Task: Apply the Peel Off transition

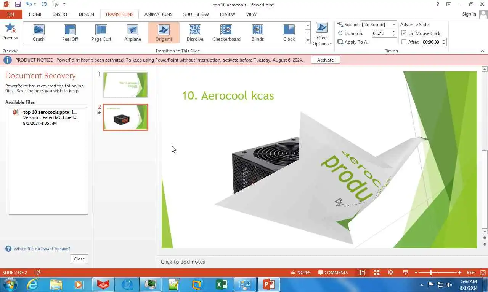Action: 70,33
